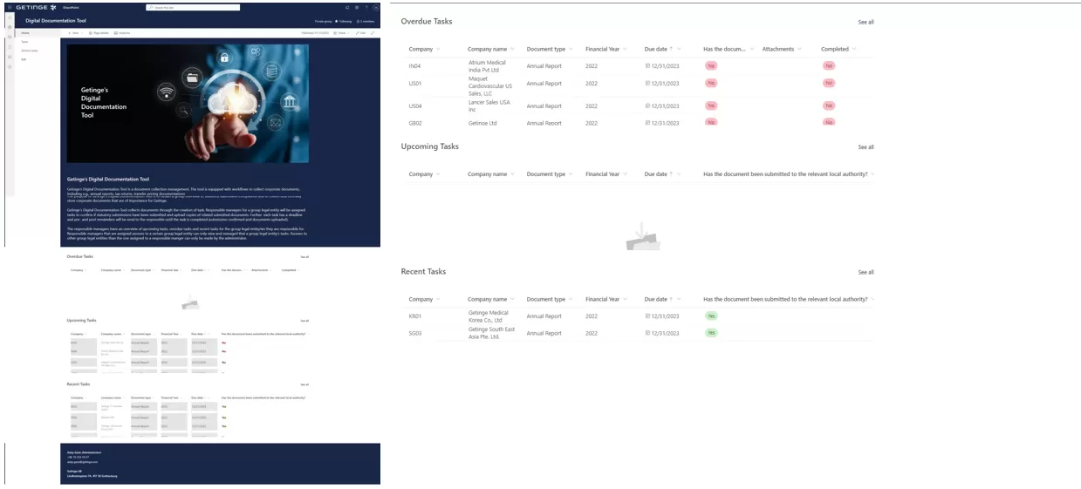The image size is (1081, 489).
Task: Open the settings gear in top bar
Action: [357, 7]
